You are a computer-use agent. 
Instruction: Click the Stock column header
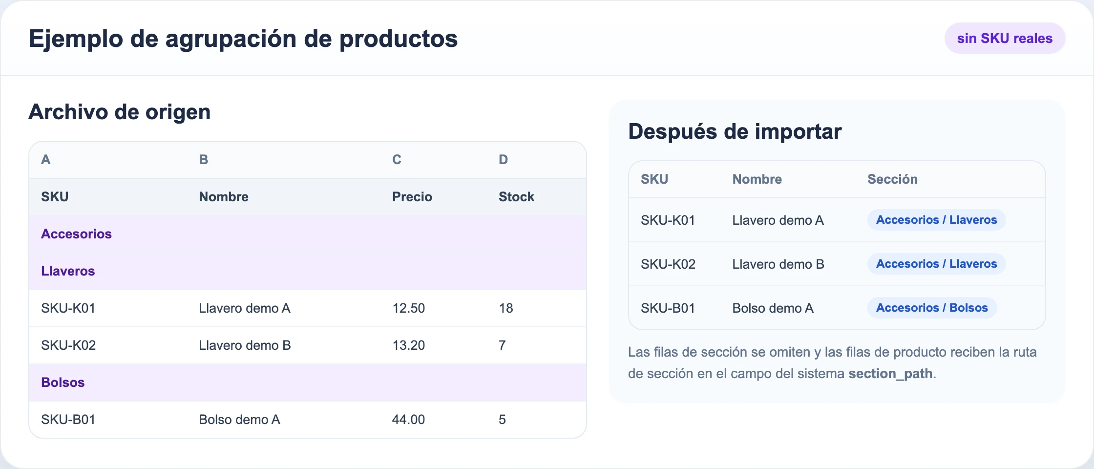(x=516, y=197)
